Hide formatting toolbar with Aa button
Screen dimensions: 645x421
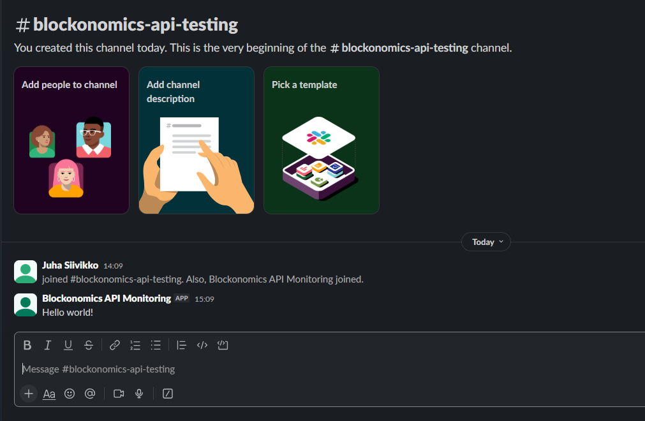pos(49,394)
